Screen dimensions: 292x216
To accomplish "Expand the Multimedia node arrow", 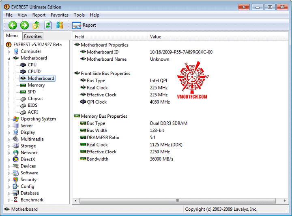I will pyautogui.click(x=9, y=140).
